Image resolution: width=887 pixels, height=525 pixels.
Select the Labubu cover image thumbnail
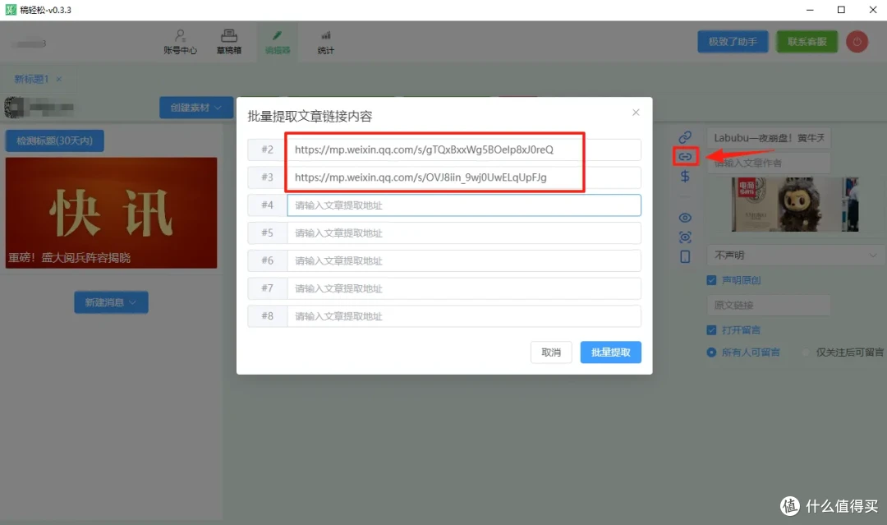click(794, 205)
